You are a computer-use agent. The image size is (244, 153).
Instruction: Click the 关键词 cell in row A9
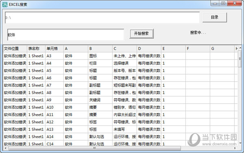[x=100, y=100]
